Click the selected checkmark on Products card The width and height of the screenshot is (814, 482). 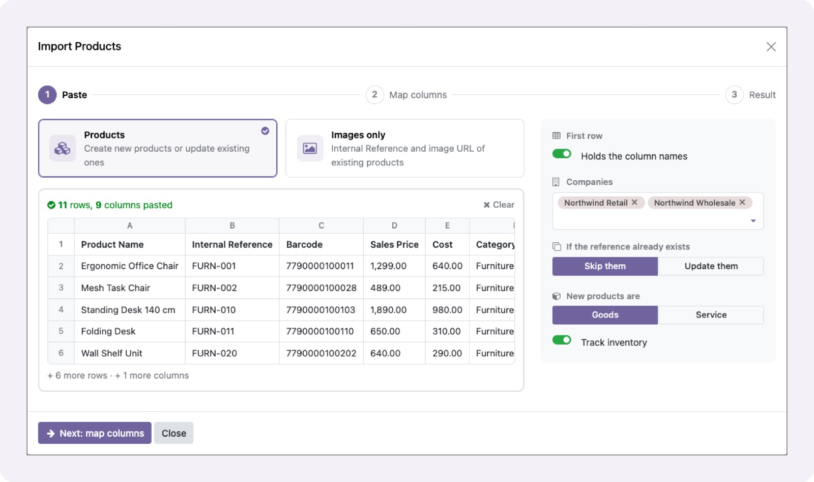(265, 131)
